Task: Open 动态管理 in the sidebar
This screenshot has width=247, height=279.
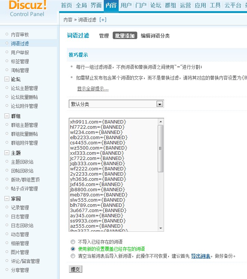Action: coord(20,234)
